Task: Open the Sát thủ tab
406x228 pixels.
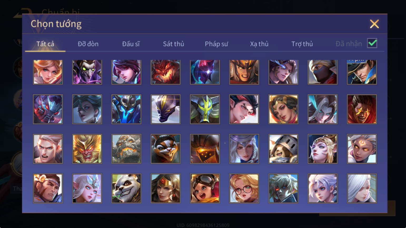Action: tap(174, 44)
